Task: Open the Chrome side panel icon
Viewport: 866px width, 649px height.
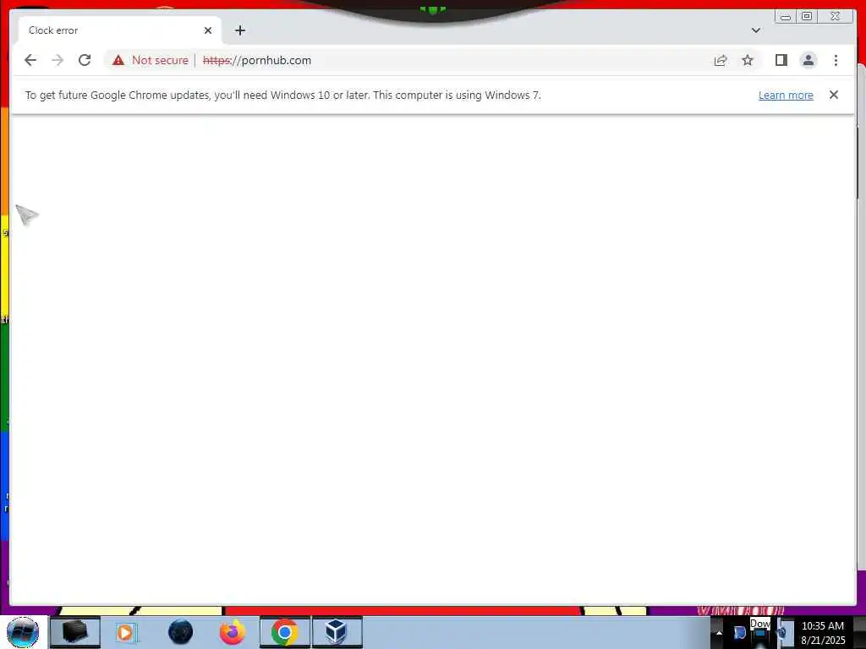Action: click(781, 60)
